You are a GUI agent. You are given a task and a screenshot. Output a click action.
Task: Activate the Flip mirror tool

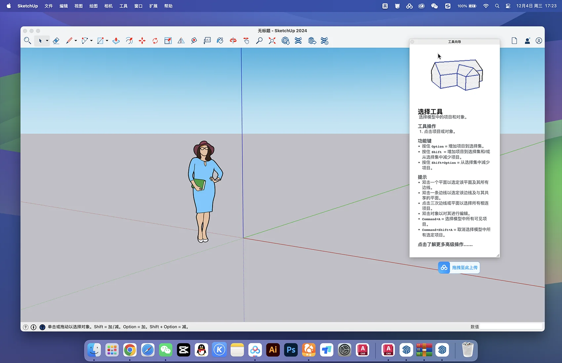click(x=181, y=41)
